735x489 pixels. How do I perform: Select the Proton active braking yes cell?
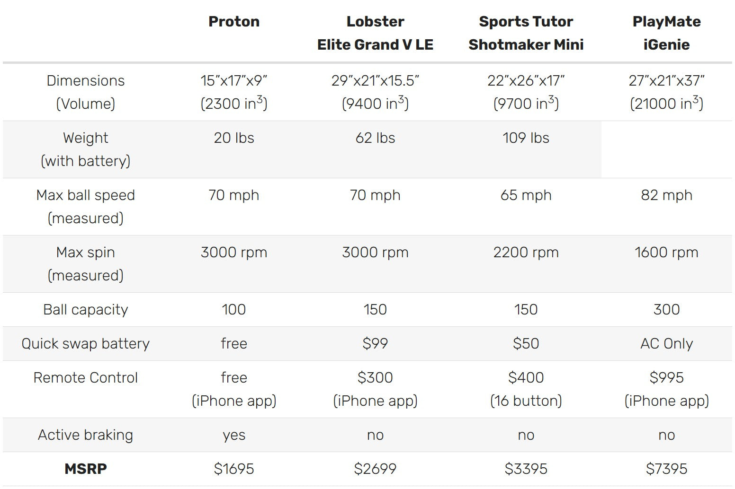[x=234, y=435]
